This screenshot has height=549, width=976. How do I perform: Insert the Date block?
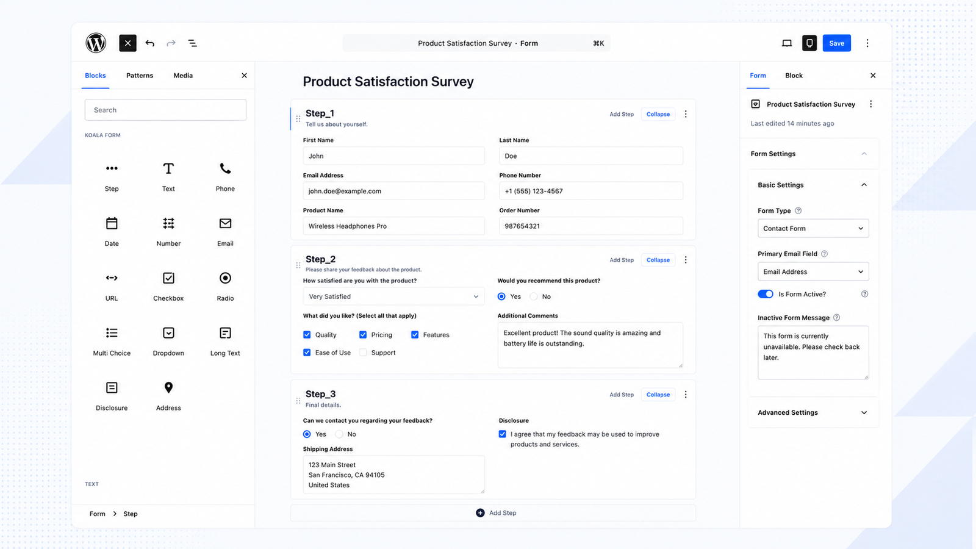(112, 231)
